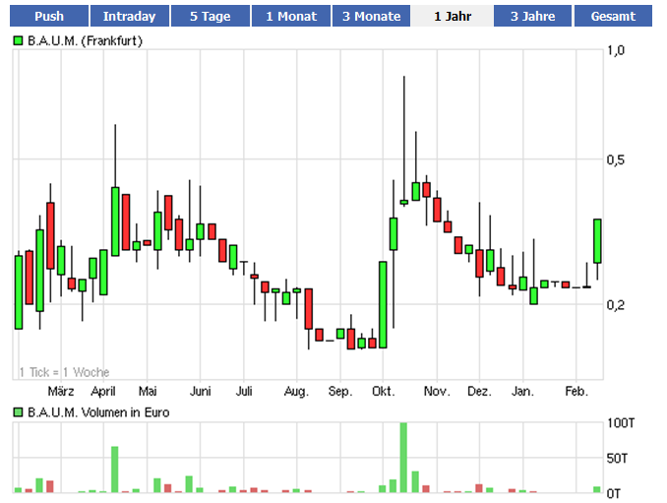Click the B.A.U.M. (Frankfurt) legend label
Viewport: 667px width, 503px height.
(85, 41)
